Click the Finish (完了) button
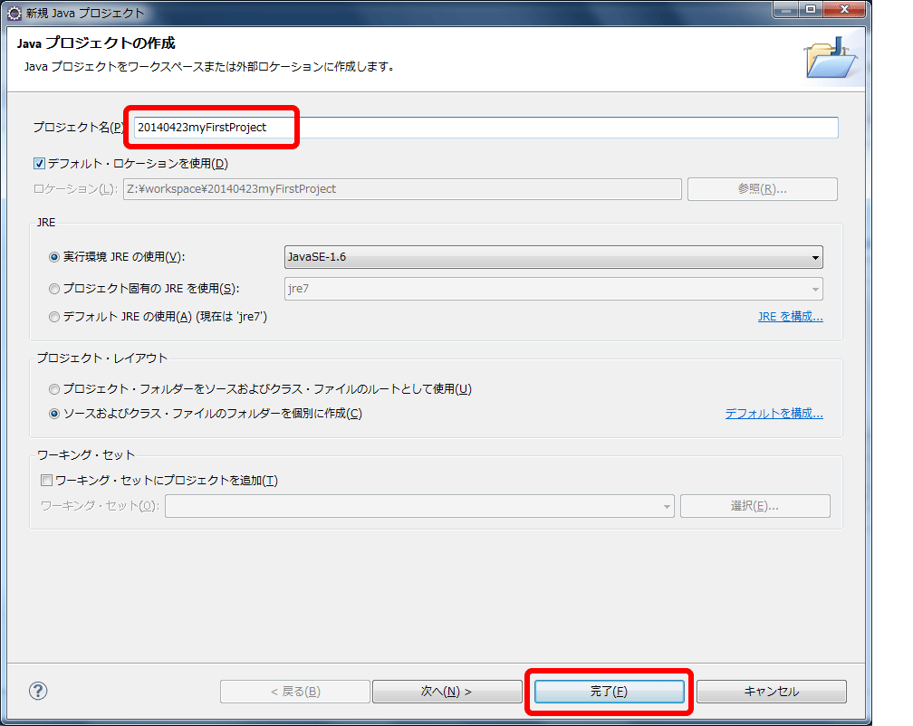Screen dimensions: 913x726 (x=609, y=692)
